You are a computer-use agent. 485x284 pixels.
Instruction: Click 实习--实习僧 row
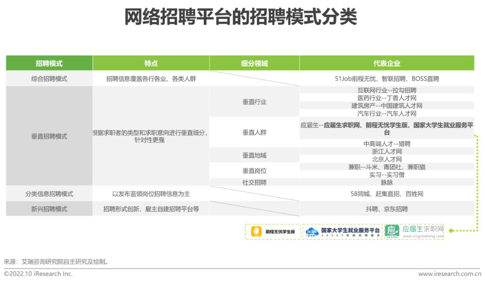387,175
